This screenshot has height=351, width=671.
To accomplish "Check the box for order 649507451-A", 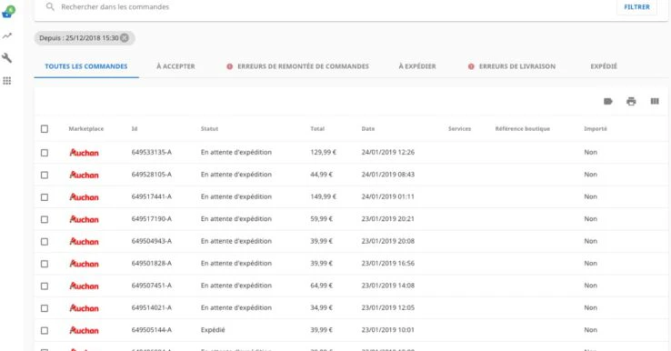I will pyautogui.click(x=45, y=286).
